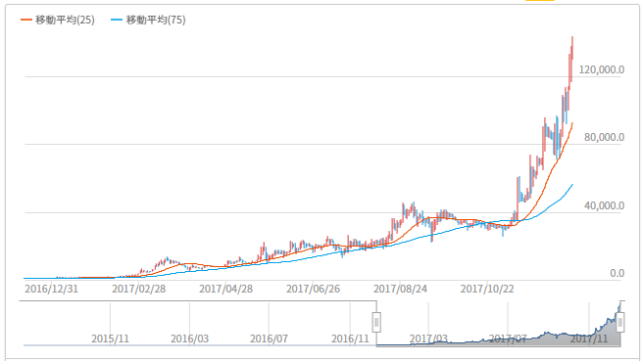Click the topmost candlestick at the price peak

click(x=572, y=48)
